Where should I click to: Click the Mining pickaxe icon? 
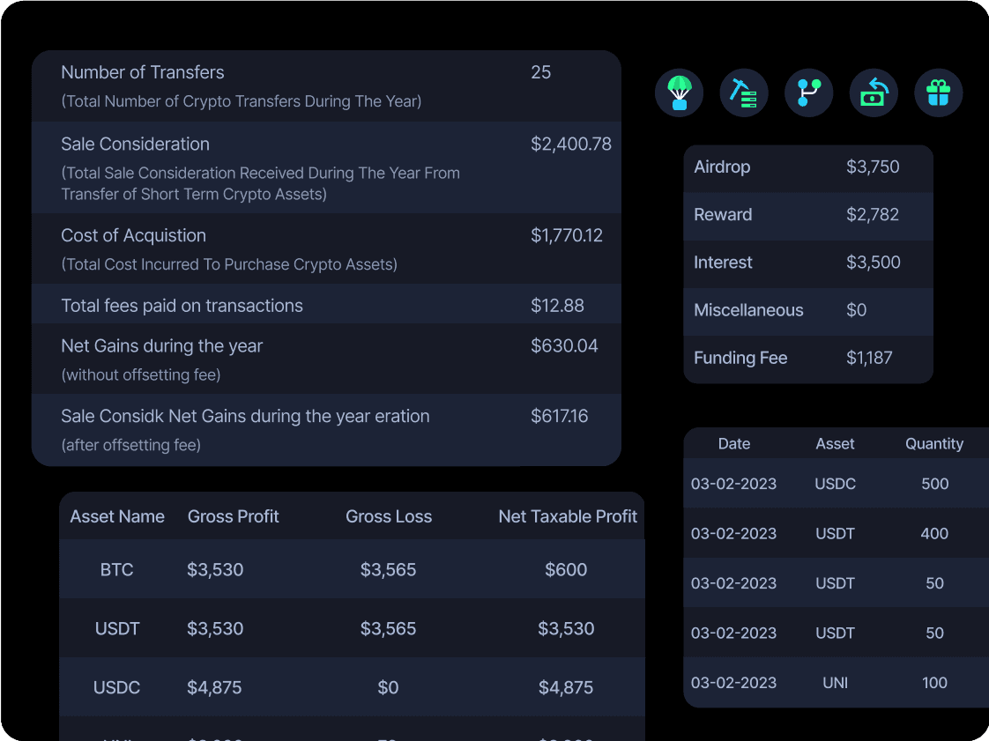[743, 93]
